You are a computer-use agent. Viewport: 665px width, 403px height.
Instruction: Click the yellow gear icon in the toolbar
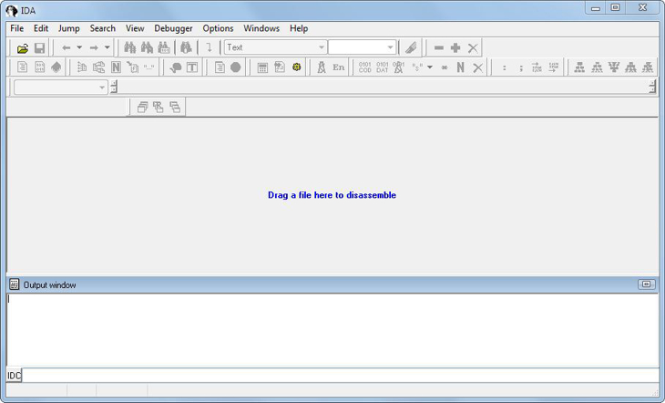coord(296,67)
